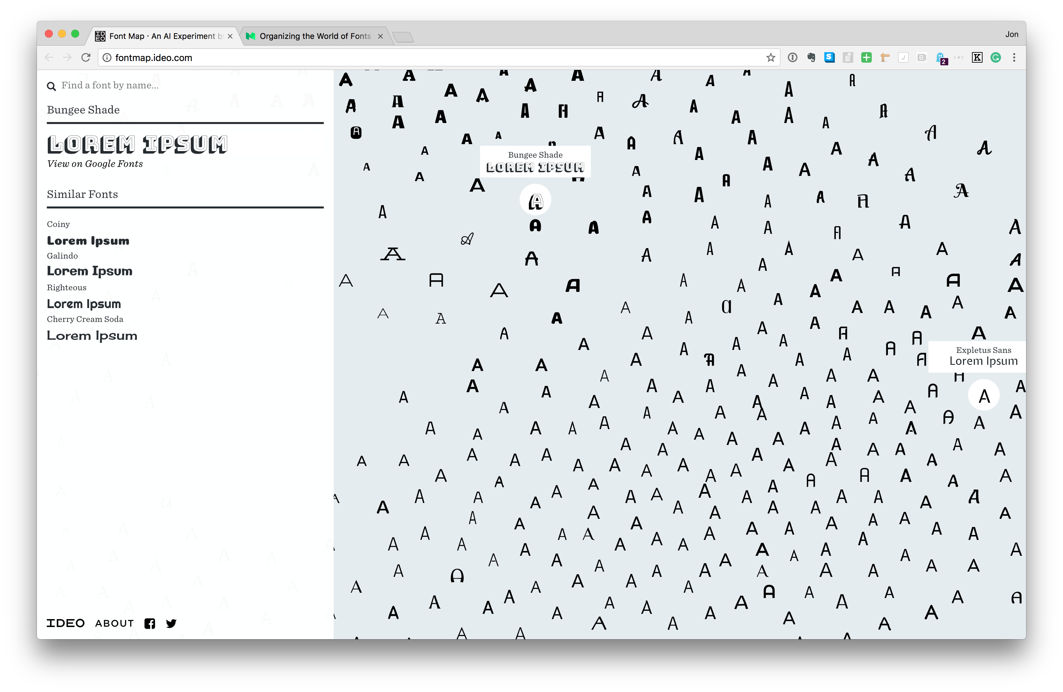Screen dimensions: 1063x692
Task: Select the circled Expletus Sans glyph on map
Action: point(984,395)
